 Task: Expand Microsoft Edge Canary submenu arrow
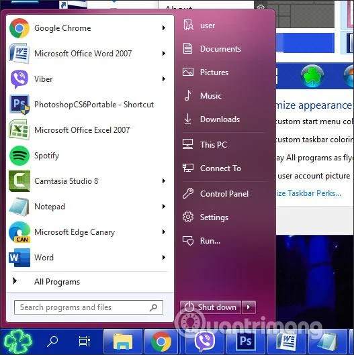pos(164,232)
